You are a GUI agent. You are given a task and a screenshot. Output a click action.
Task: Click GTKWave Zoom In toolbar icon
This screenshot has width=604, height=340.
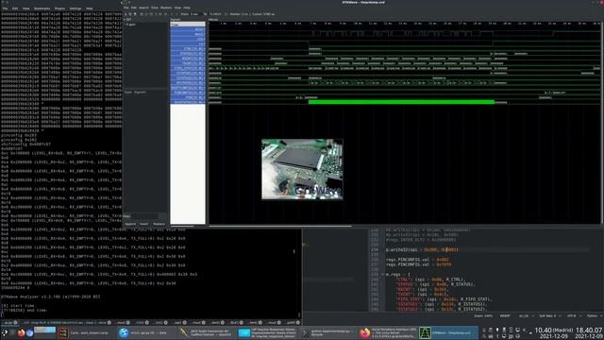point(146,14)
